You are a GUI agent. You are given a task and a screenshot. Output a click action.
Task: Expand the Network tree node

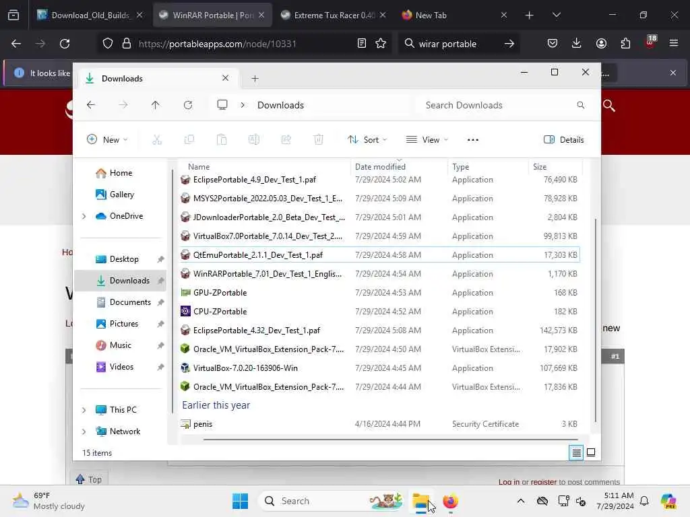84,432
